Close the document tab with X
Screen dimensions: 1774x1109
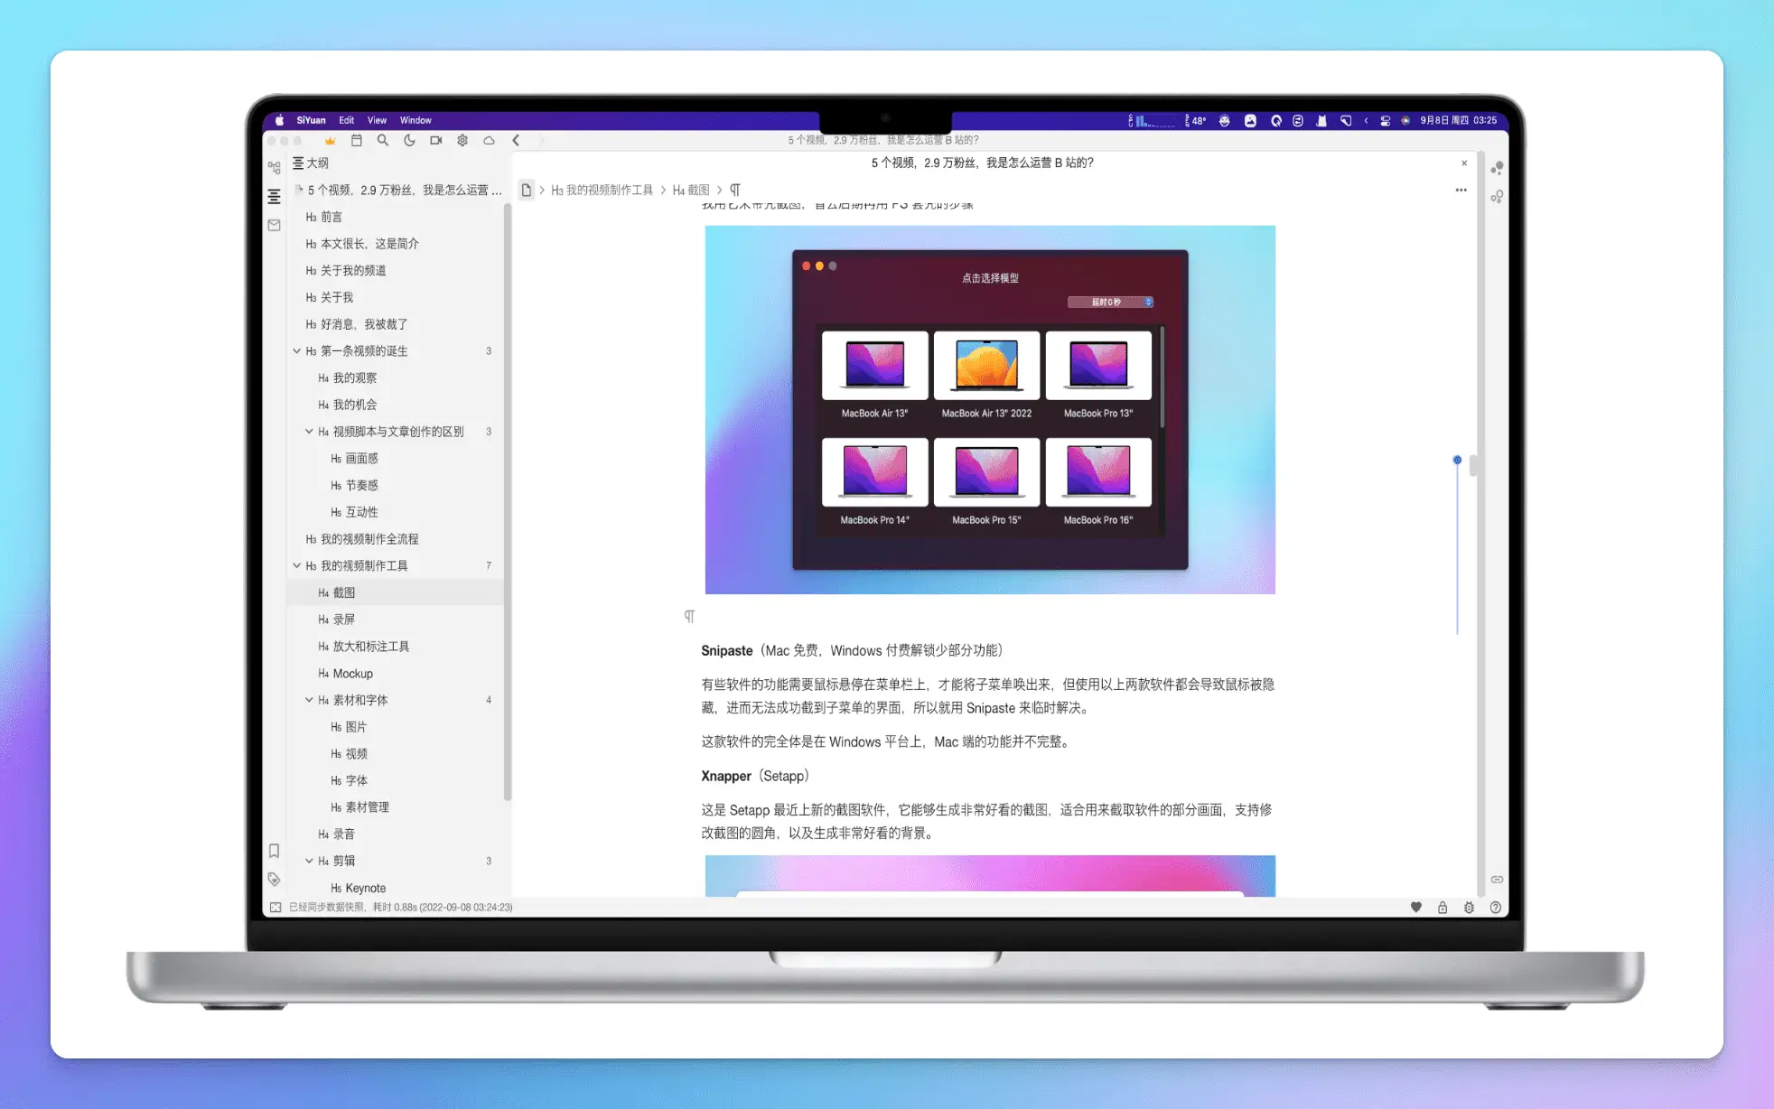[1464, 163]
